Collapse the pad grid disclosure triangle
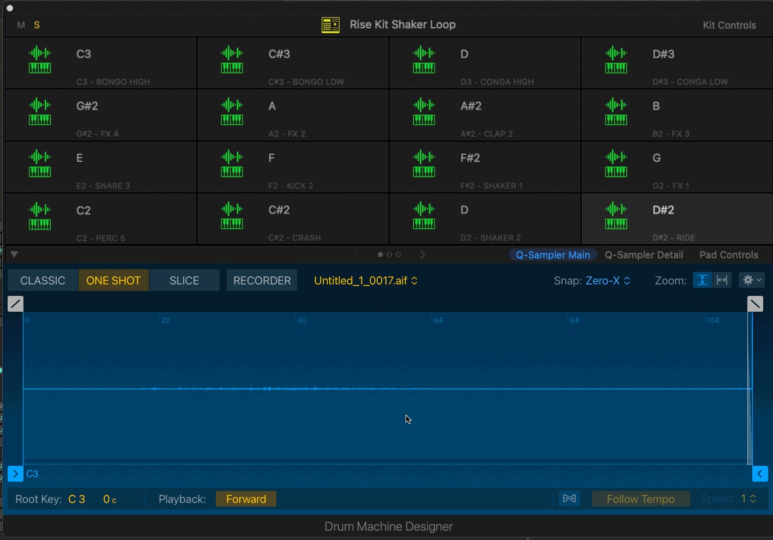This screenshot has width=773, height=540. (x=14, y=254)
